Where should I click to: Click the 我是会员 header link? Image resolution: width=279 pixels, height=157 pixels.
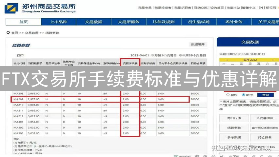click(145, 8)
